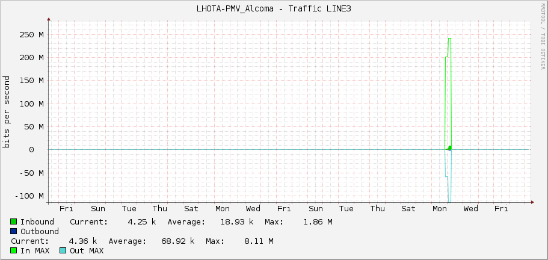This screenshot has height=260, width=548.
Task: Click the Outbound legend label
Action: [x=40, y=231]
